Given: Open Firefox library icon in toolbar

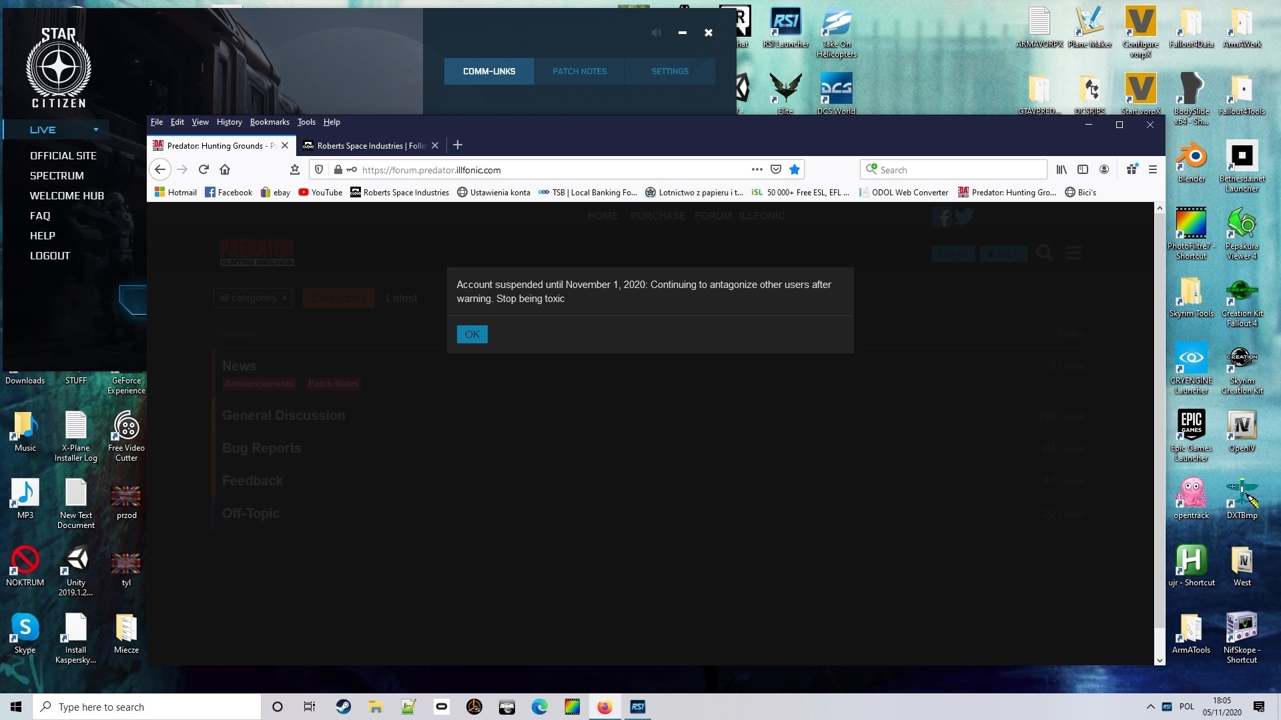Looking at the screenshot, I should 1061,169.
